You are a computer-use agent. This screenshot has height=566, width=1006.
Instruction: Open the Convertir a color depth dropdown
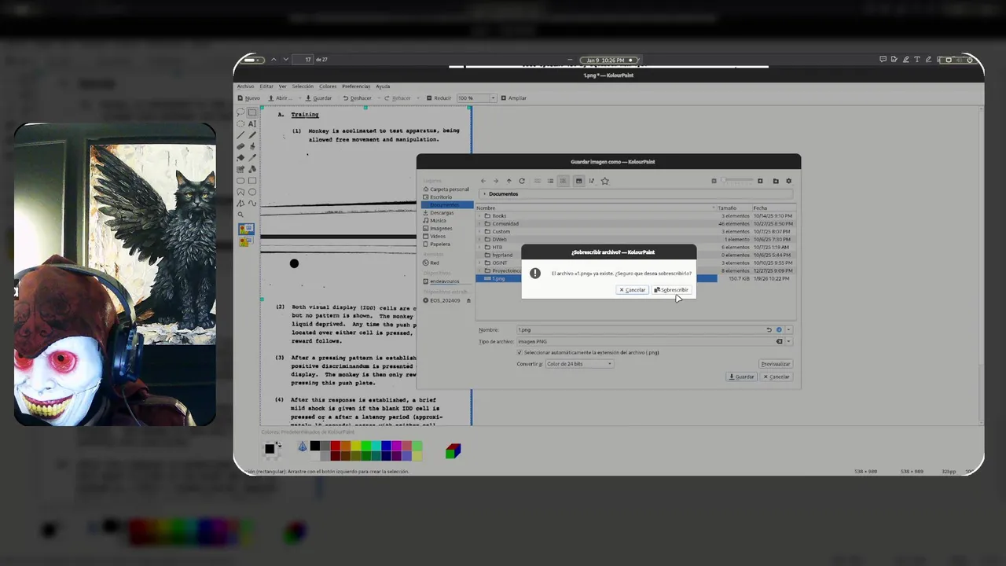tap(578, 364)
